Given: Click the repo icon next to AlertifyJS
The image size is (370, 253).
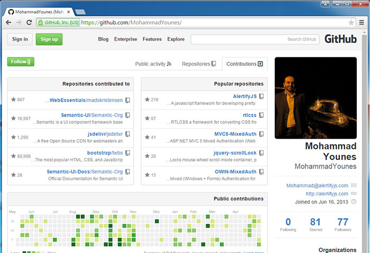Looking at the screenshot, I should [262, 96].
